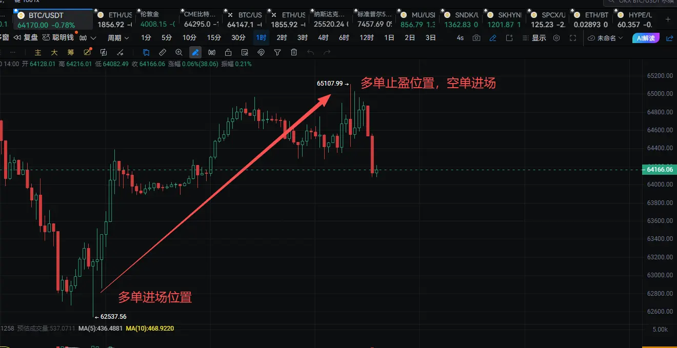Click the share arrow icon
Screen dimensions: 677x348
point(669,38)
